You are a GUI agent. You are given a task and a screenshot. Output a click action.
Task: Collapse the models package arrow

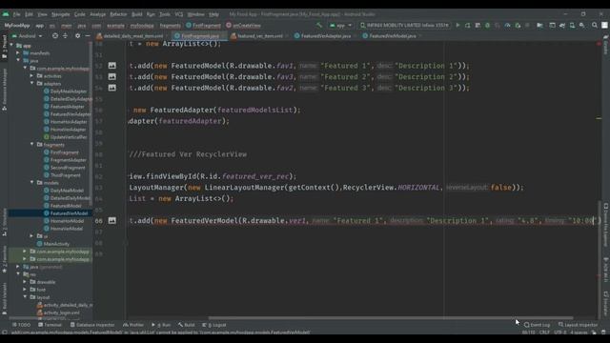(x=31, y=182)
